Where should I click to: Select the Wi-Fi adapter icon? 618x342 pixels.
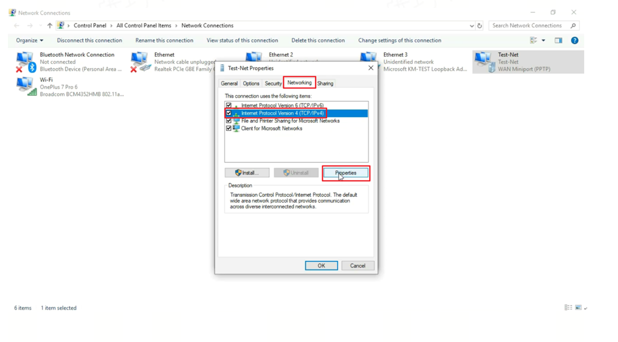coord(25,86)
